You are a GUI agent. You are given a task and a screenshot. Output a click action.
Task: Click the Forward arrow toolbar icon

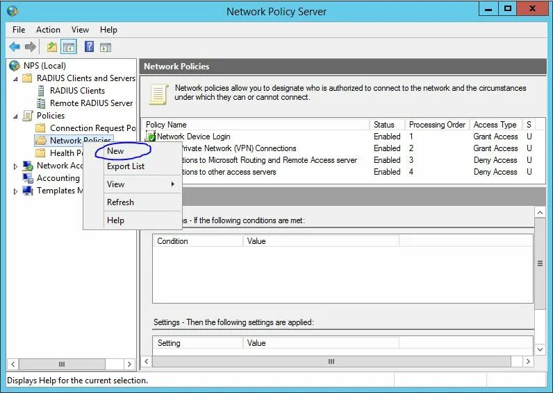(31, 47)
